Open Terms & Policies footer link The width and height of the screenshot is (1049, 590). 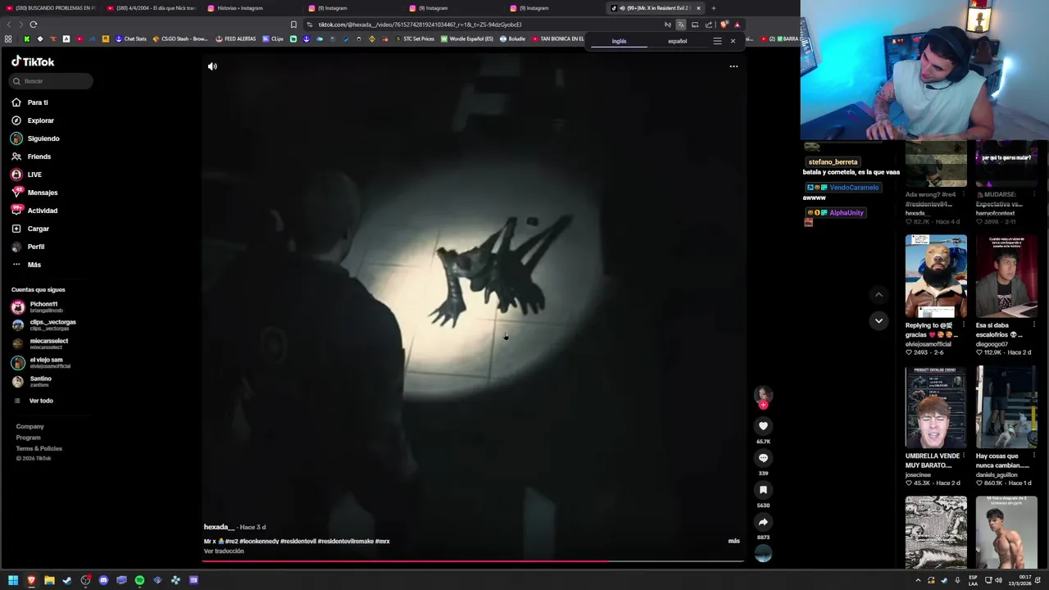point(39,448)
